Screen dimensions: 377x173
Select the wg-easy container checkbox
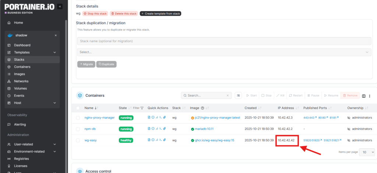pos(78,140)
